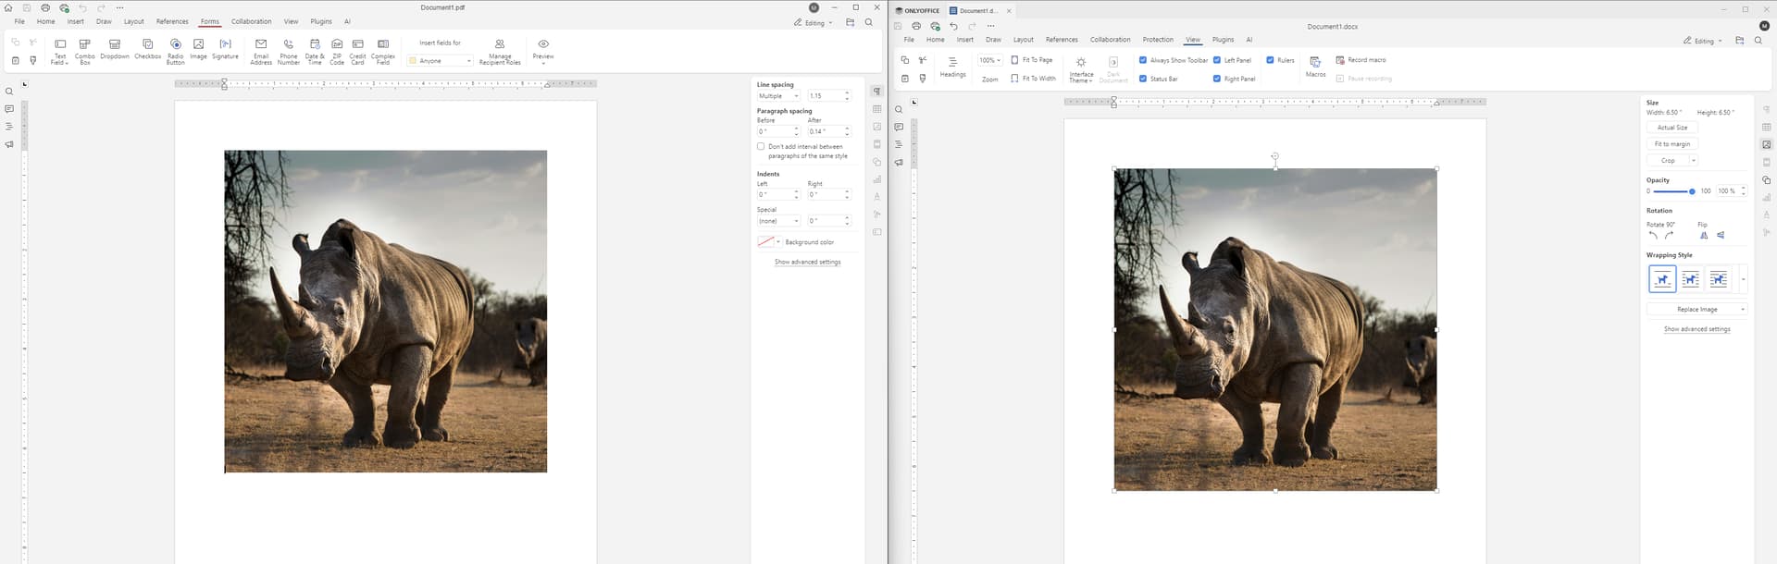Flip the image horizontally
1777x564 pixels.
[1704, 235]
